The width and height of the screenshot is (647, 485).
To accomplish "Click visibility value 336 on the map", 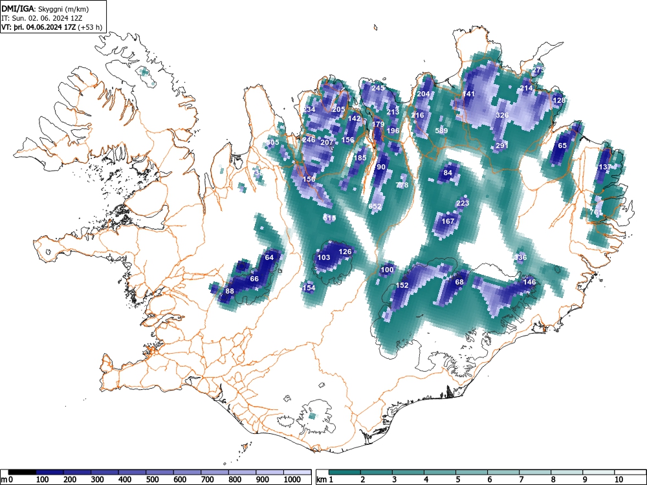I will coord(520,258).
